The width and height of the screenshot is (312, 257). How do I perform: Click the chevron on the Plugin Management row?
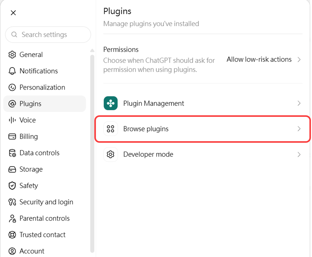click(299, 103)
